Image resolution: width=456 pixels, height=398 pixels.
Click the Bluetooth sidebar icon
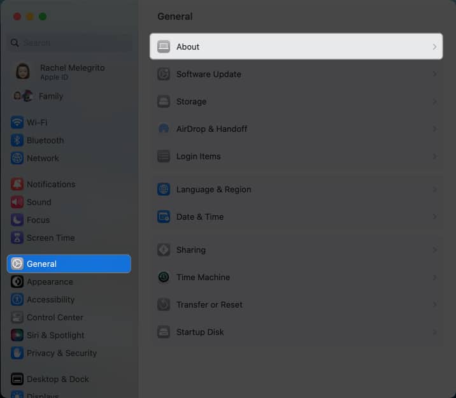point(17,141)
